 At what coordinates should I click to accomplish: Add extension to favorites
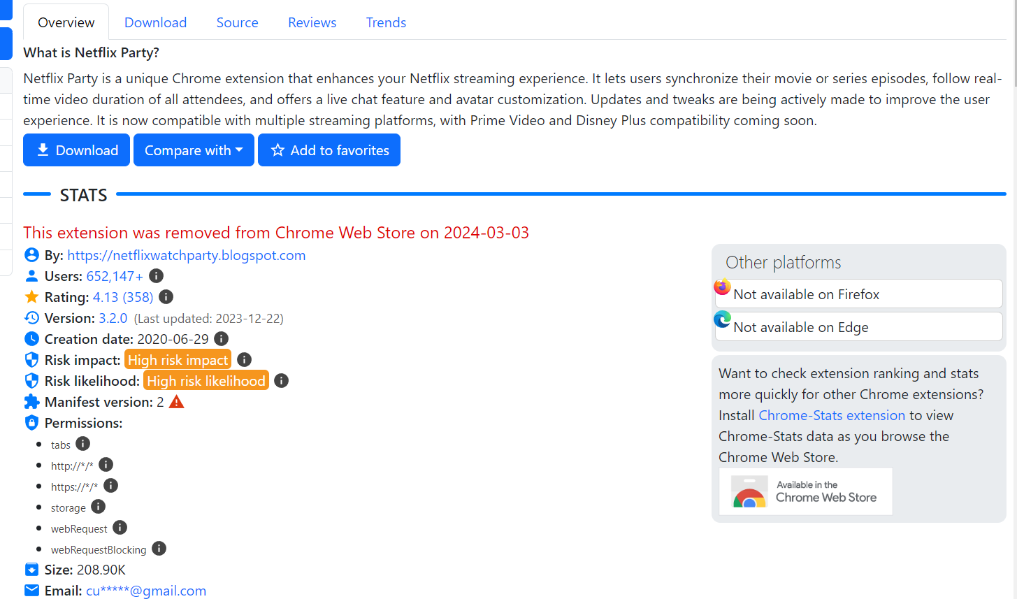click(x=329, y=150)
